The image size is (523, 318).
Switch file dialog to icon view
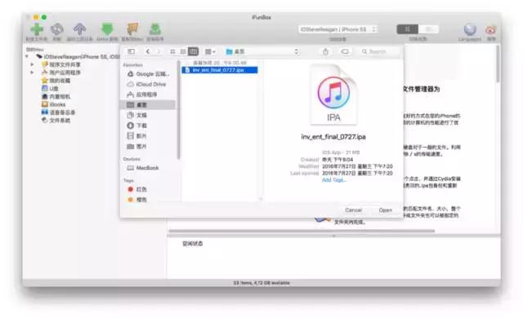(172, 51)
